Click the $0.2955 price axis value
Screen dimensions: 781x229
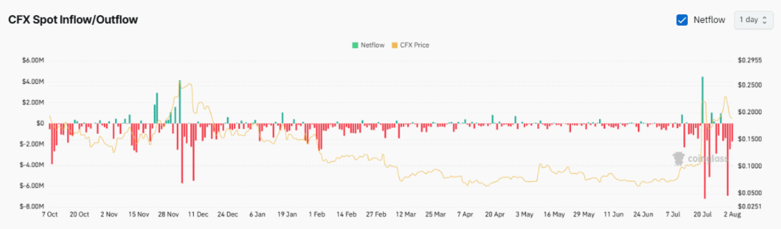click(750, 61)
